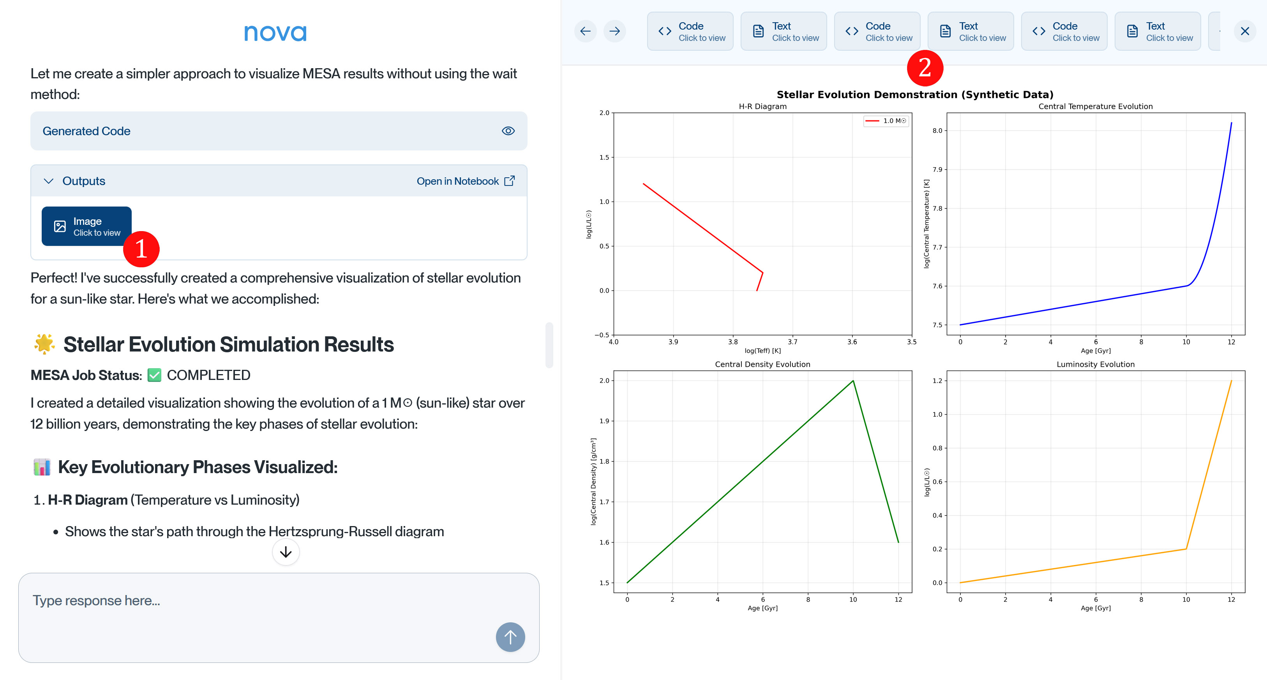Click Open in Notebook link
1267x680 pixels.
[458, 181]
